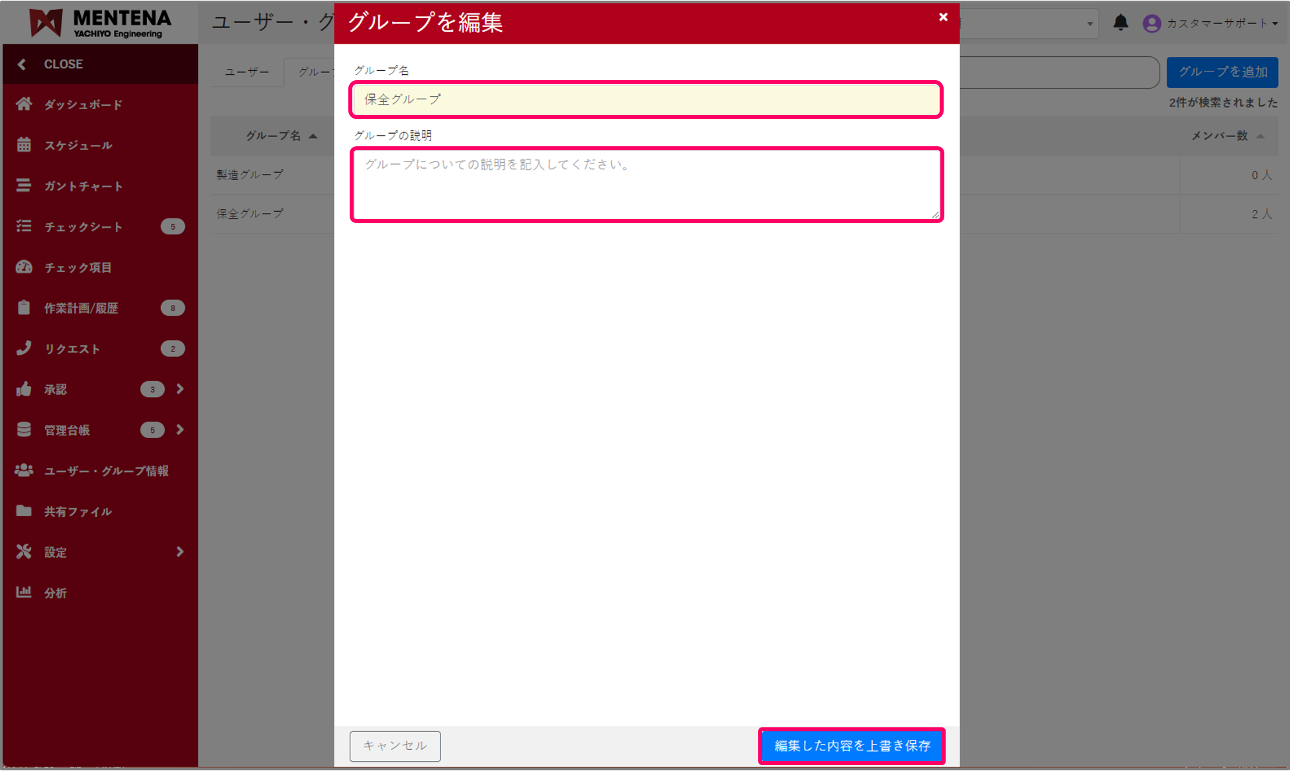Expand the 承認 submenu chevron
1290x771 pixels.
click(180, 389)
